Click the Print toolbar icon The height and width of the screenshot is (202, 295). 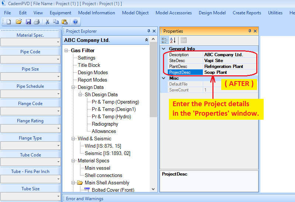coord(37,22)
